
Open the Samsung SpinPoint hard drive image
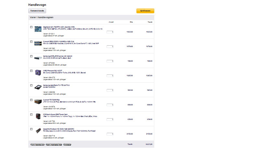[x=38, y=87]
